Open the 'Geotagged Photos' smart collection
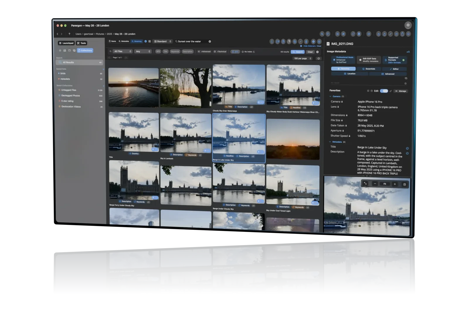The image size is (469, 312). 80,95
